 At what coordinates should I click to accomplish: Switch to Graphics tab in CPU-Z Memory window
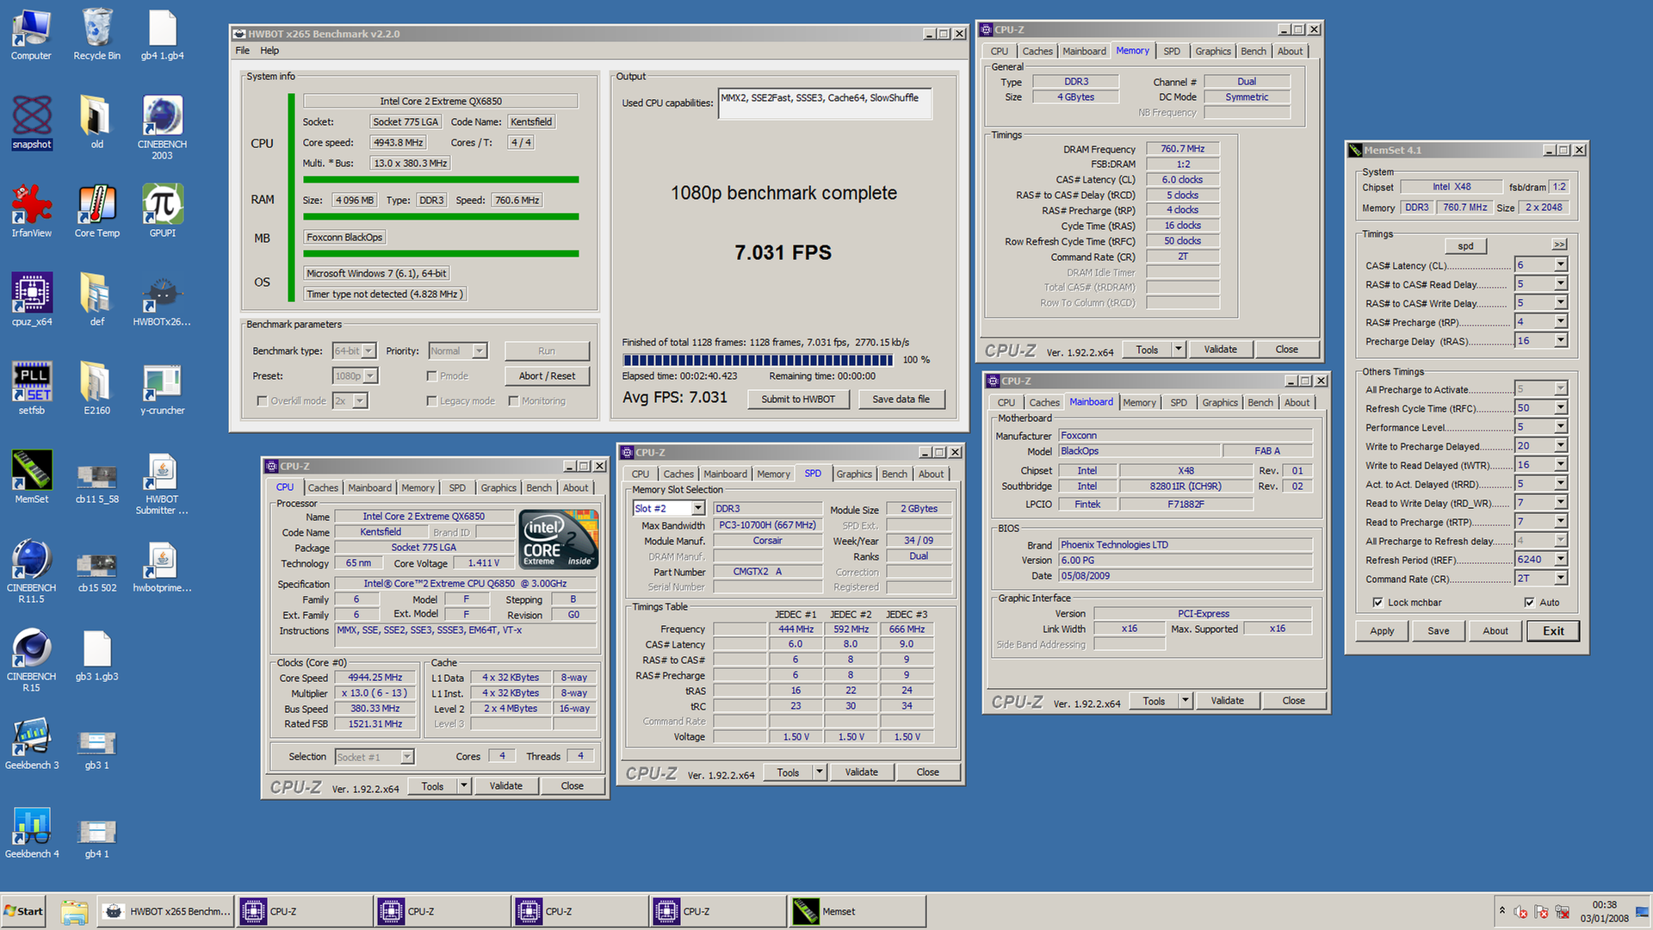point(1213,52)
